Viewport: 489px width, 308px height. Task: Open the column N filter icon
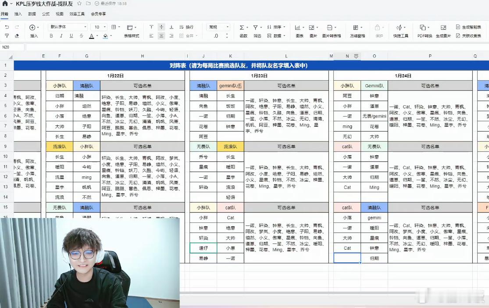click(x=356, y=56)
